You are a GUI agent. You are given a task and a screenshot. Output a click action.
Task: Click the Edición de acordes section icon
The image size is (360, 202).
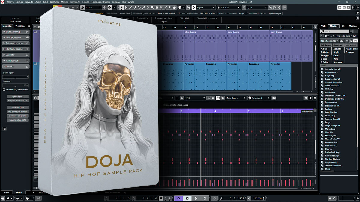point(27,49)
